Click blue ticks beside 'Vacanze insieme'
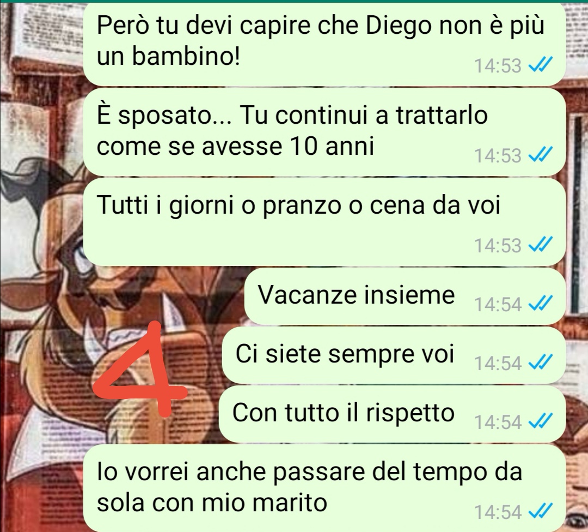Viewport: 588px width, 532px height. 540,304
